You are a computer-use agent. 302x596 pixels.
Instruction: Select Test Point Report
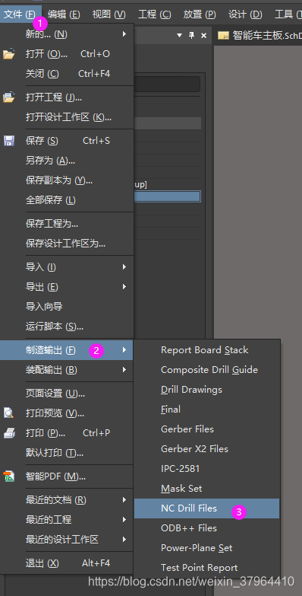[206, 568]
